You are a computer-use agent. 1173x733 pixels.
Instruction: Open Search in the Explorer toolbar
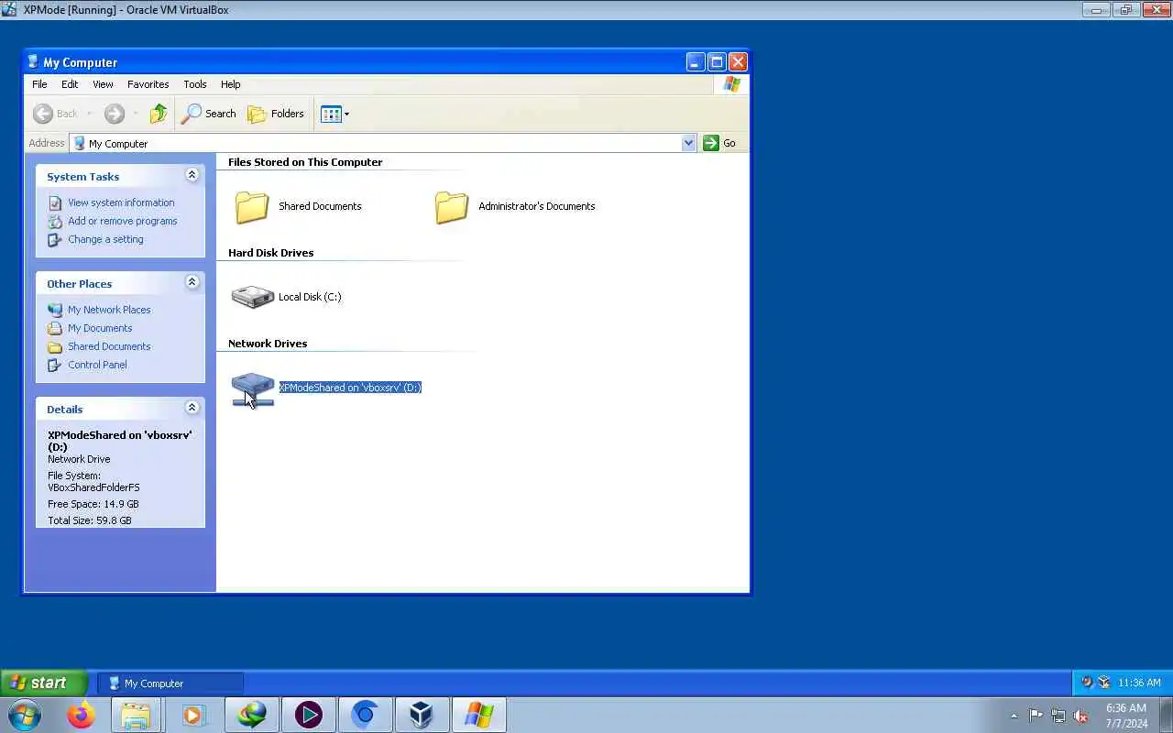pos(209,114)
